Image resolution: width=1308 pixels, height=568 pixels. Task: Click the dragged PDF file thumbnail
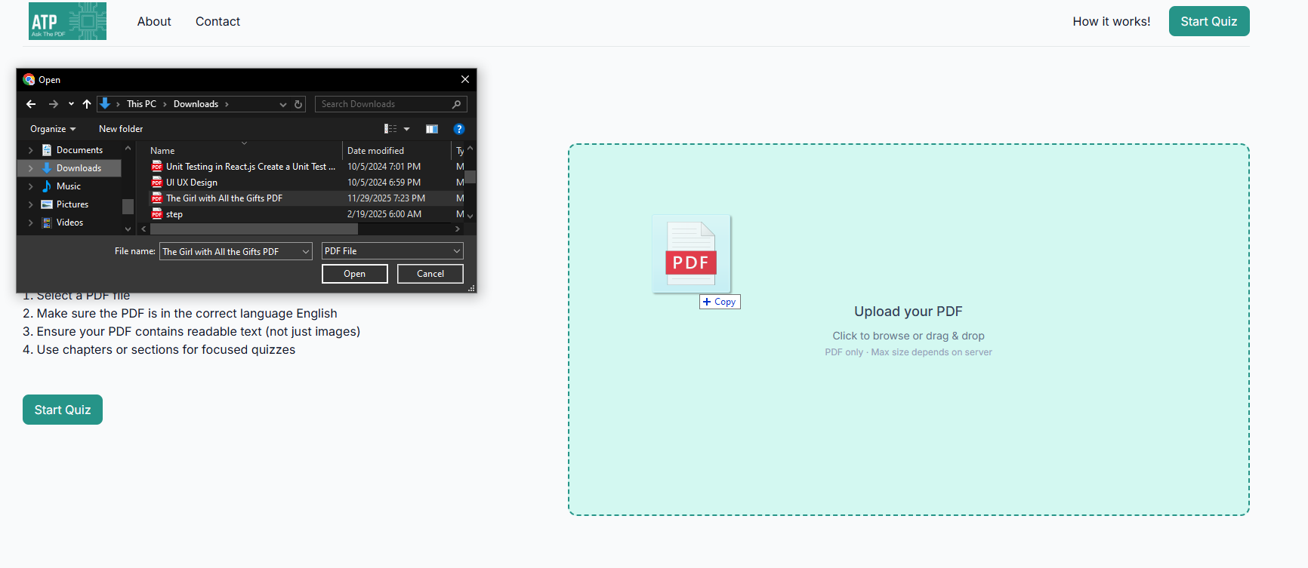coord(691,253)
